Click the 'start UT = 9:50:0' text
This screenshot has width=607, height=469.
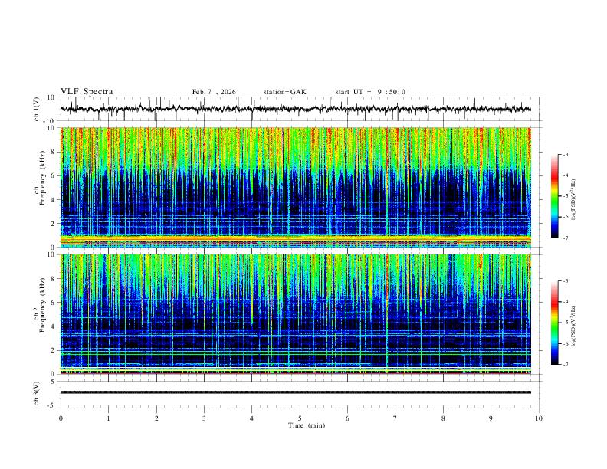[370, 92]
